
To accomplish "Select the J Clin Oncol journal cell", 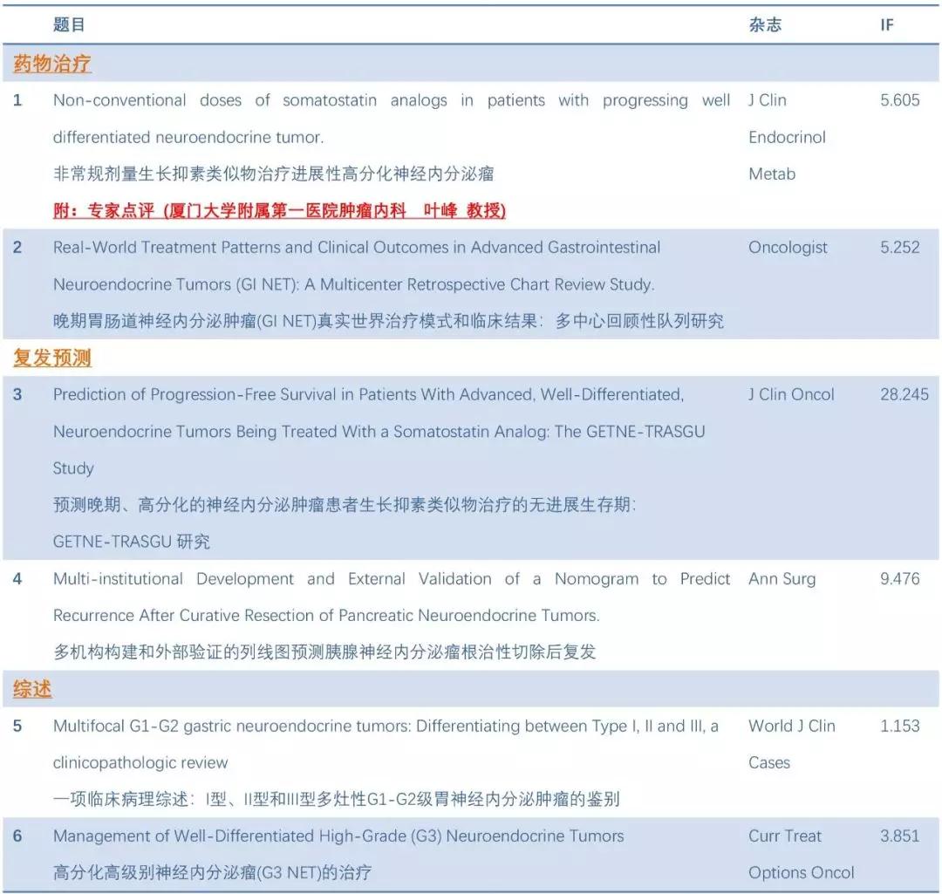I will click(x=791, y=395).
